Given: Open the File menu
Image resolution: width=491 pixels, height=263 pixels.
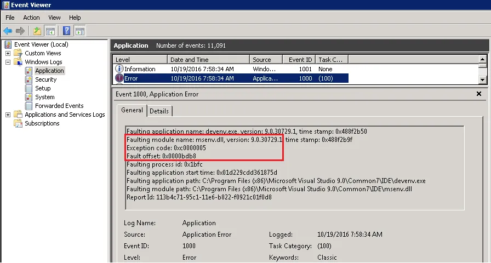Looking at the screenshot, I should 10,18.
